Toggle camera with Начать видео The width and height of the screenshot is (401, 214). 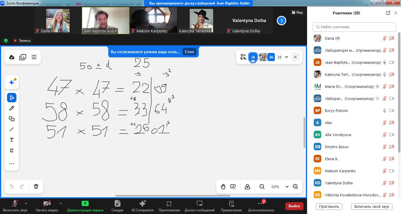47,206
